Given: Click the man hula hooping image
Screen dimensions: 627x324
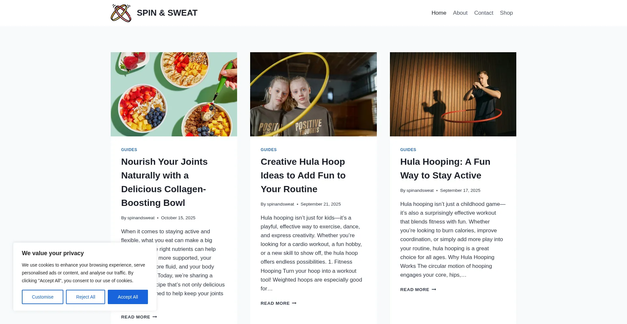Looking at the screenshot, I should point(453,94).
